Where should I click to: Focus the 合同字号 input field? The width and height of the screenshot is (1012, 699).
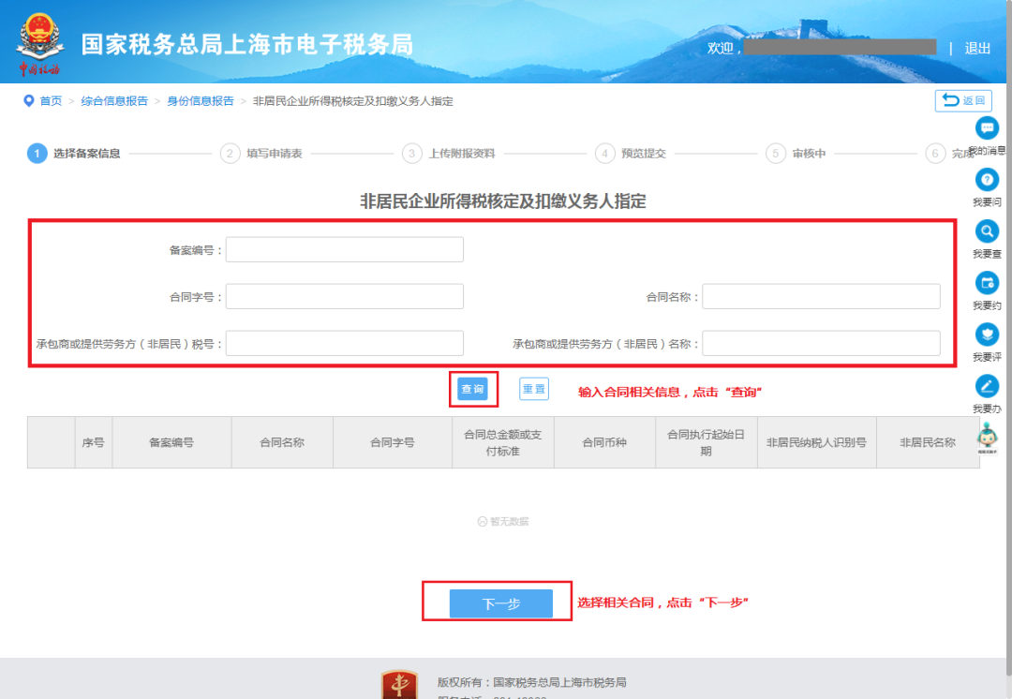click(345, 297)
